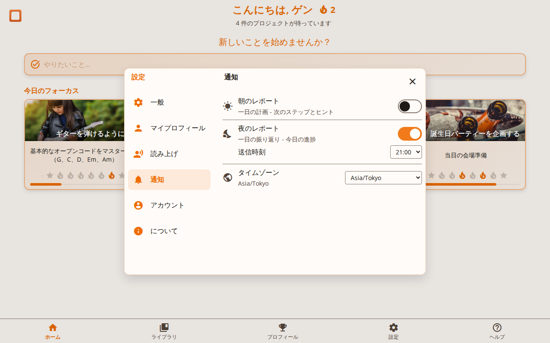550x343 pixels.
Task: Click the account circle icon beside アカウント
Action: point(138,205)
